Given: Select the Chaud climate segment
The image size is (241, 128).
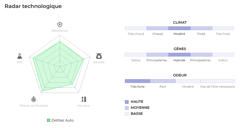Looking at the screenshot, I should pos(157,28).
